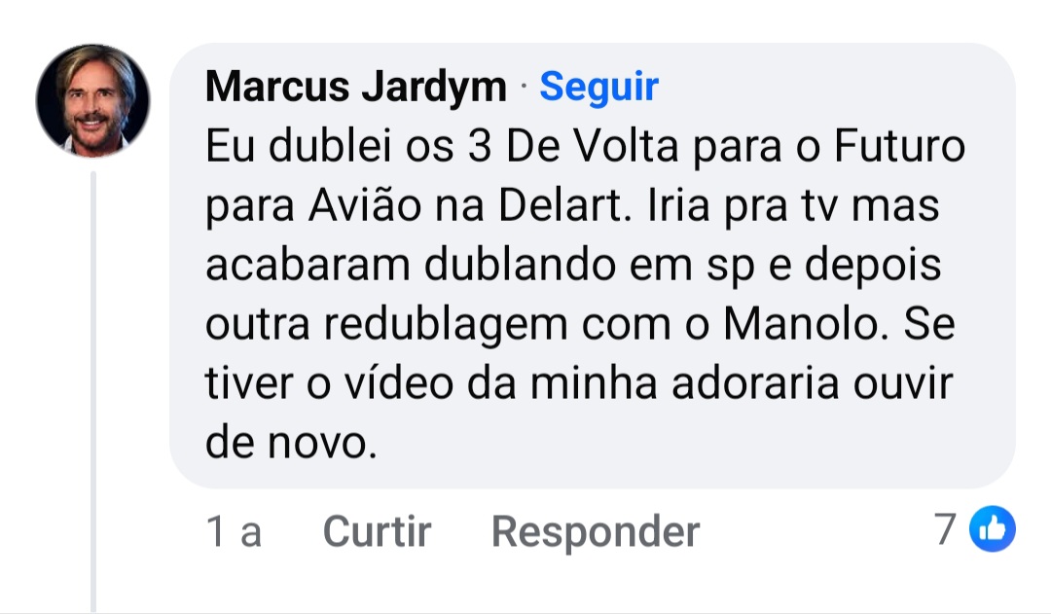
Task: Click the word 'Delart' in the comment
Action: pos(561,205)
